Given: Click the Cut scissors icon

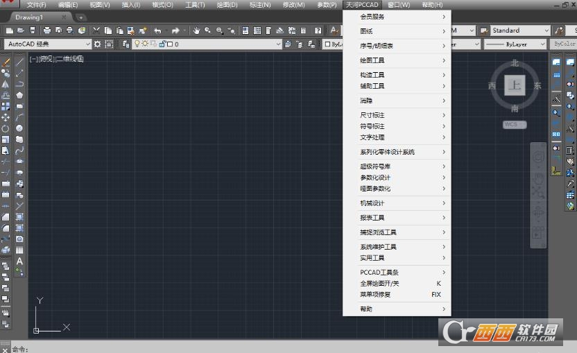Looking at the screenshot, I should (96, 31).
